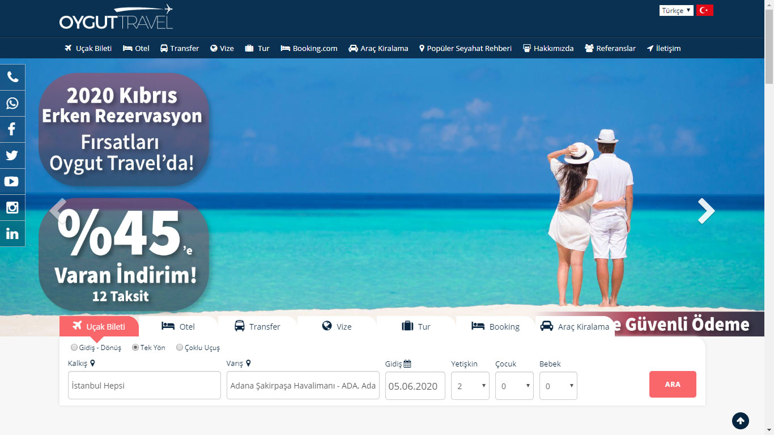
Task: Select the Gidiş - Dönüş radio option
Action: (x=74, y=347)
